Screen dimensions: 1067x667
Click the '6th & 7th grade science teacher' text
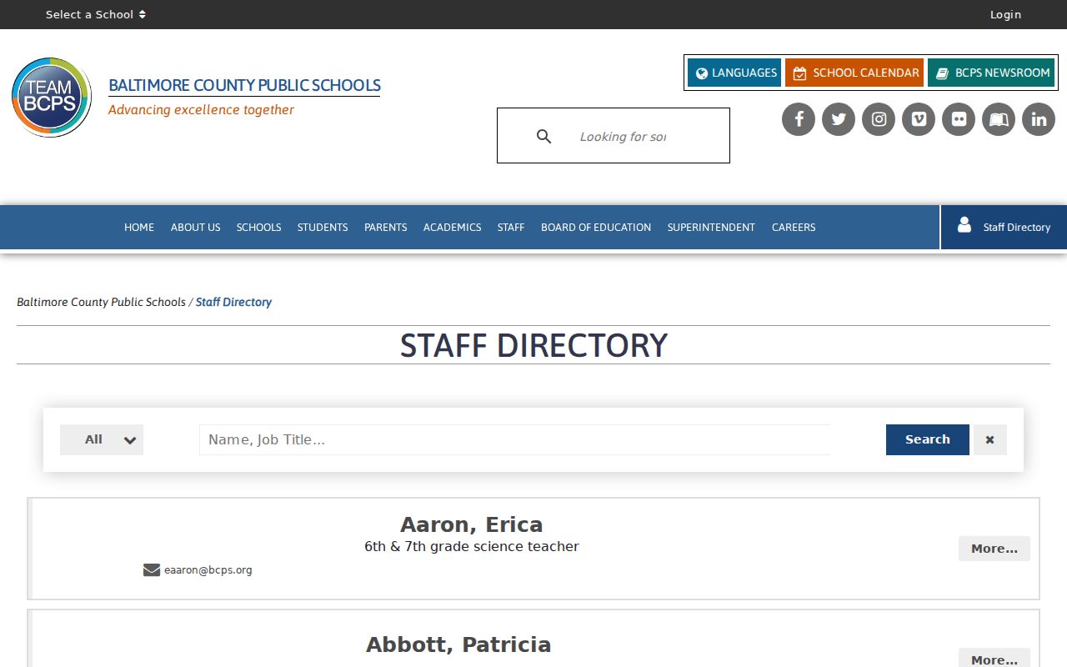[x=472, y=547]
